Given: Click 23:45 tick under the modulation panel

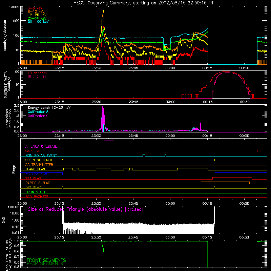Looking at the screenshot, I should 133,136.
